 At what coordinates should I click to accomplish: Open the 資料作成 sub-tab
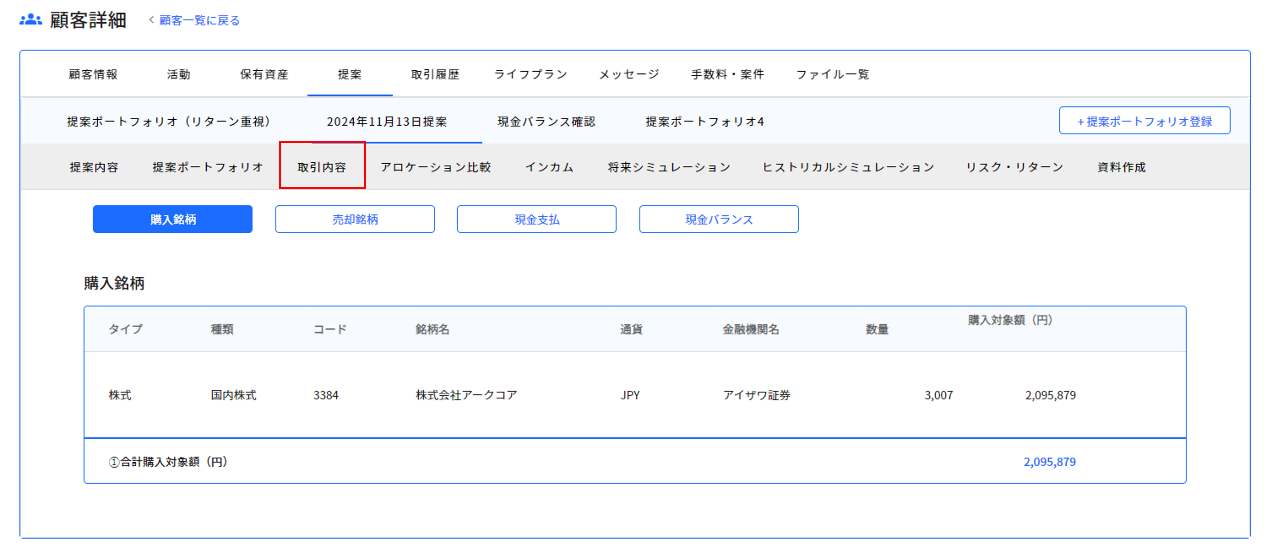[x=1121, y=167]
